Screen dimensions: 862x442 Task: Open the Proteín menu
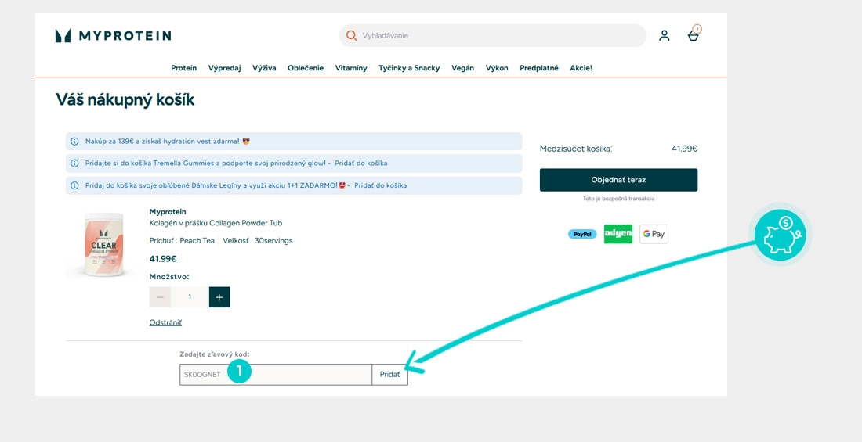(183, 68)
